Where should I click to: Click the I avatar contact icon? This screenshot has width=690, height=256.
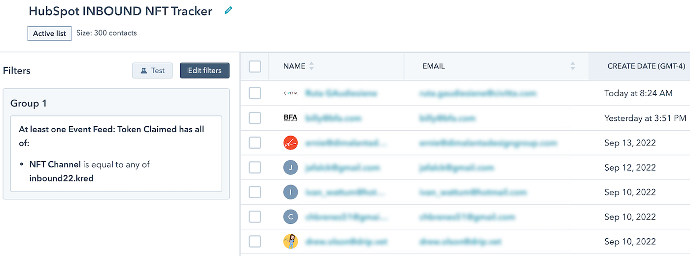click(x=291, y=192)
